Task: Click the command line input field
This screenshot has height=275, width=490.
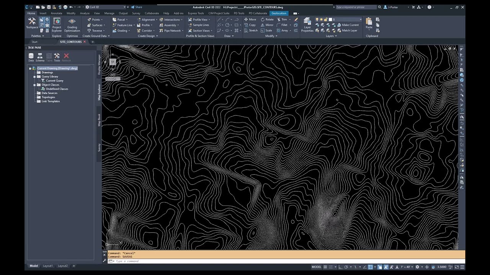Action: tap(283, 261)
